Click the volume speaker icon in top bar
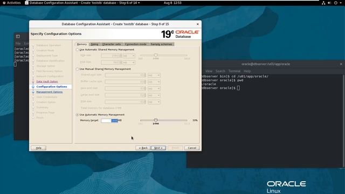The height and width of the screenshot is (194, 345). click(x=329, y=3)
